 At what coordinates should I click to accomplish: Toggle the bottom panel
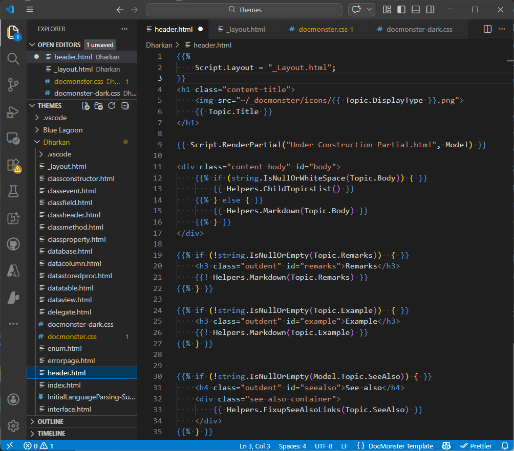point(416,10)
